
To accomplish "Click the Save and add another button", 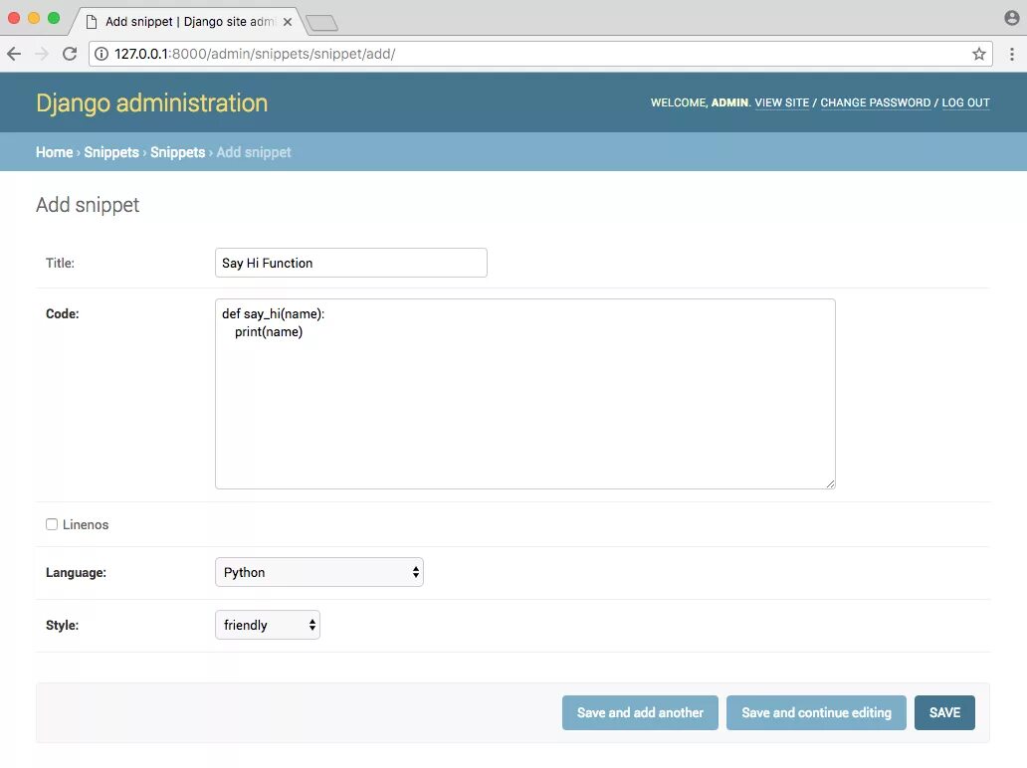I will 640,712.
